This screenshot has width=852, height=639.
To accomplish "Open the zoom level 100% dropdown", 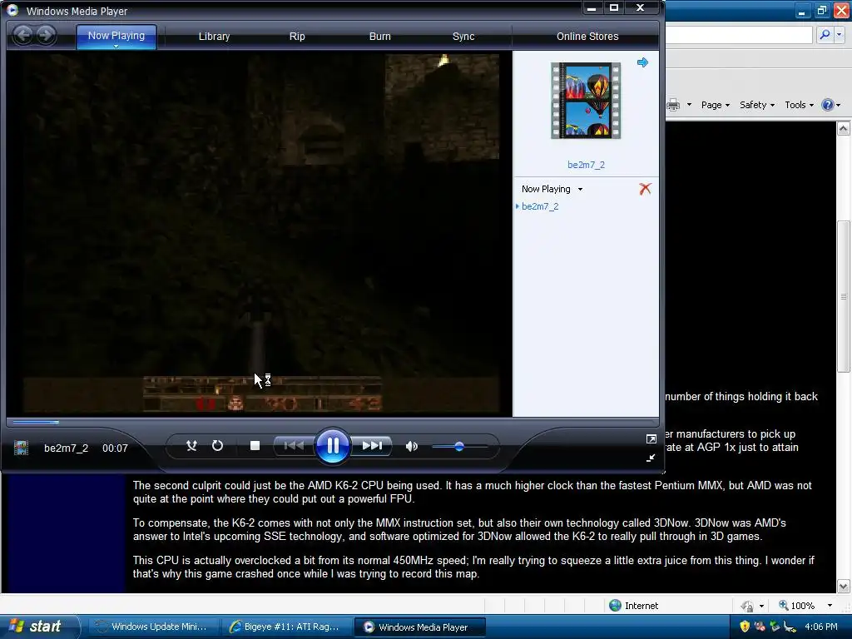I will coord(830,606).
